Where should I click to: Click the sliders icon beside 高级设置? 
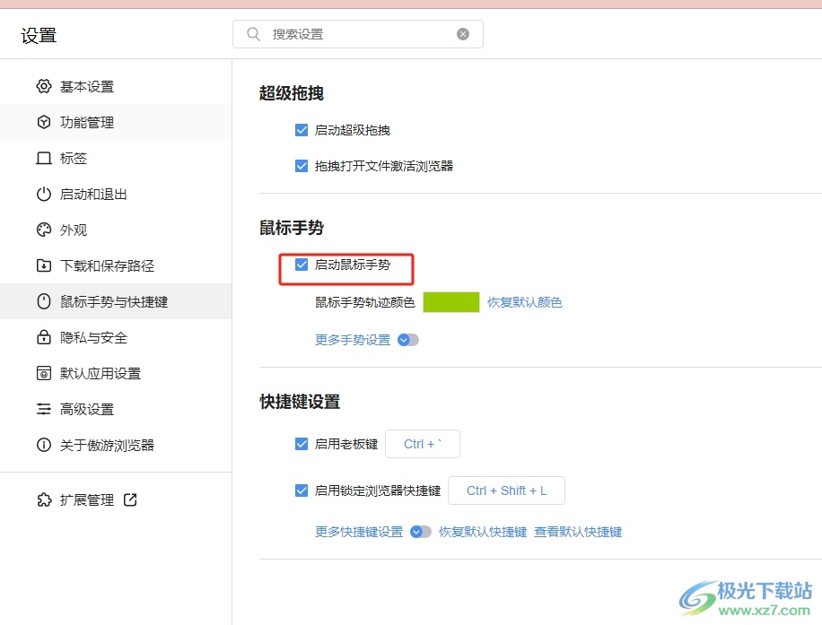click(44, 409)
